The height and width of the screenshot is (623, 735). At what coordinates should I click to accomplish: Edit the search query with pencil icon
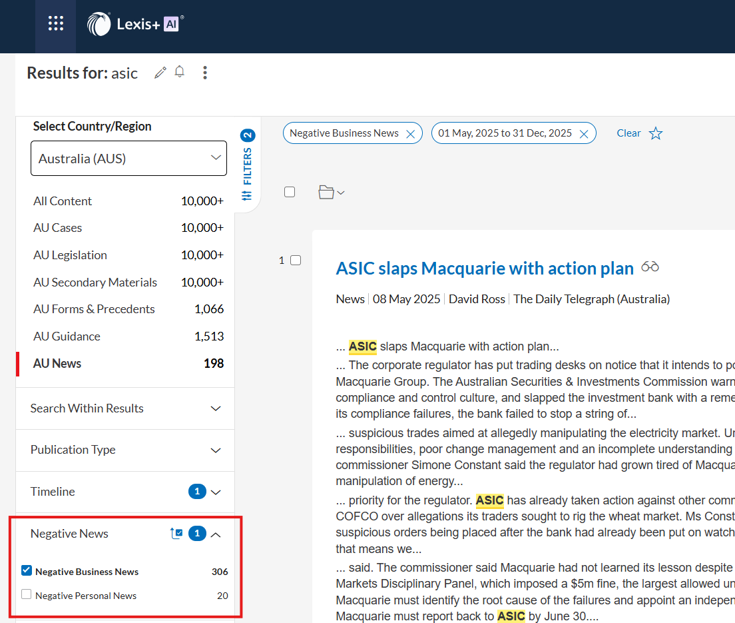[160, 73]
